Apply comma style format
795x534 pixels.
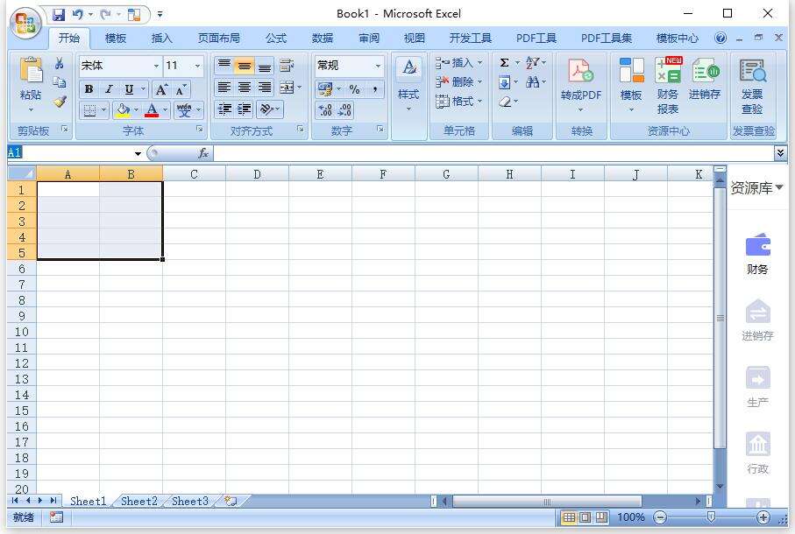coord(374,89)
